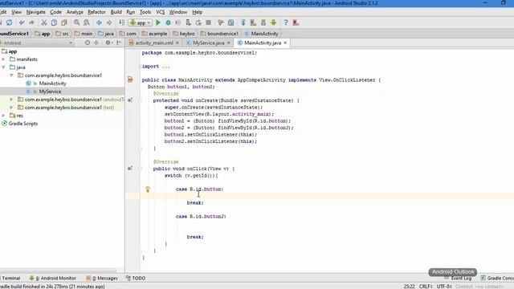Switch to activity_main.xml tab
Screen dimensions: 514x289
tap(154, 43)
